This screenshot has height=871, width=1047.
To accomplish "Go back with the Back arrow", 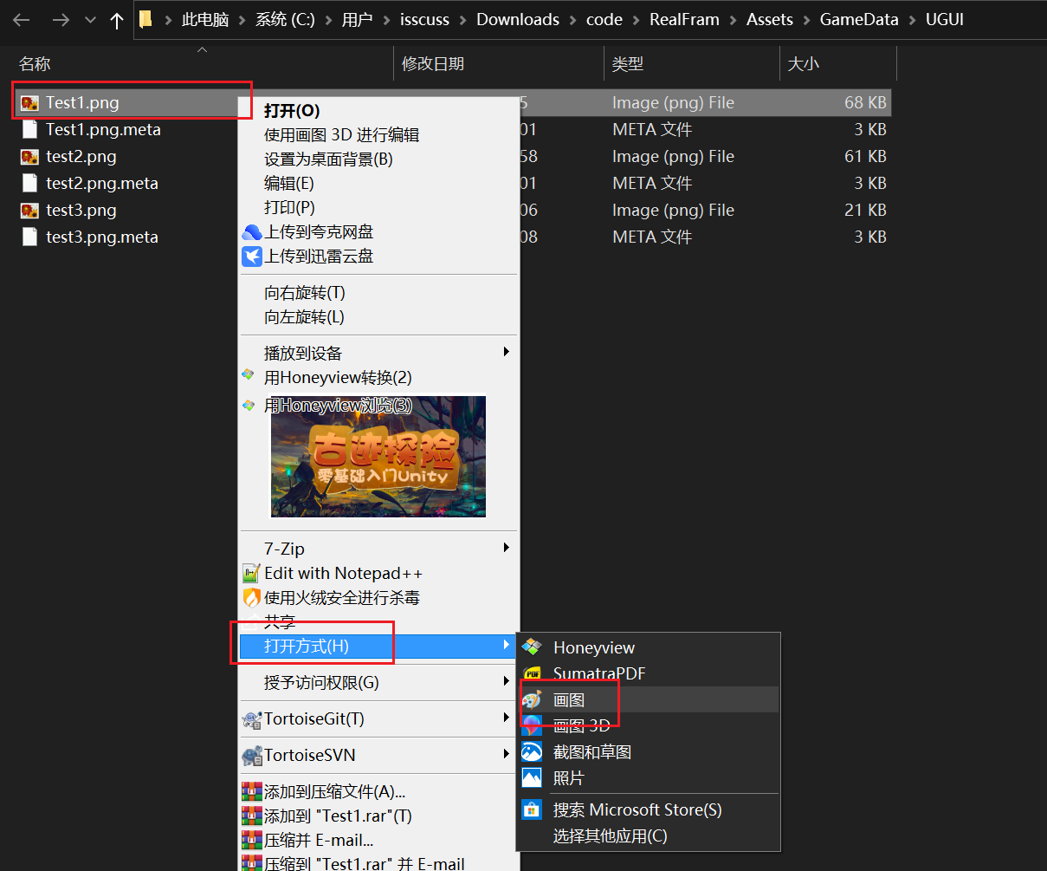I will pyautogui.click(x=22, y=20).
